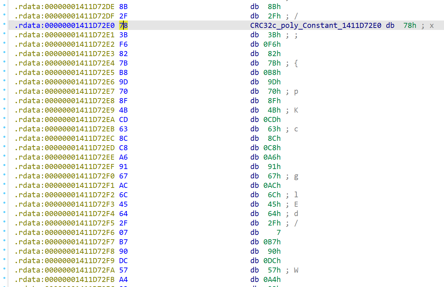Click the highlighted 78 hex byte
This screenshot has height=287, width=444.
pos(123,26)
